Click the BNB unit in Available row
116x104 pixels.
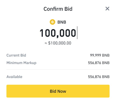(x=106, y=77)
